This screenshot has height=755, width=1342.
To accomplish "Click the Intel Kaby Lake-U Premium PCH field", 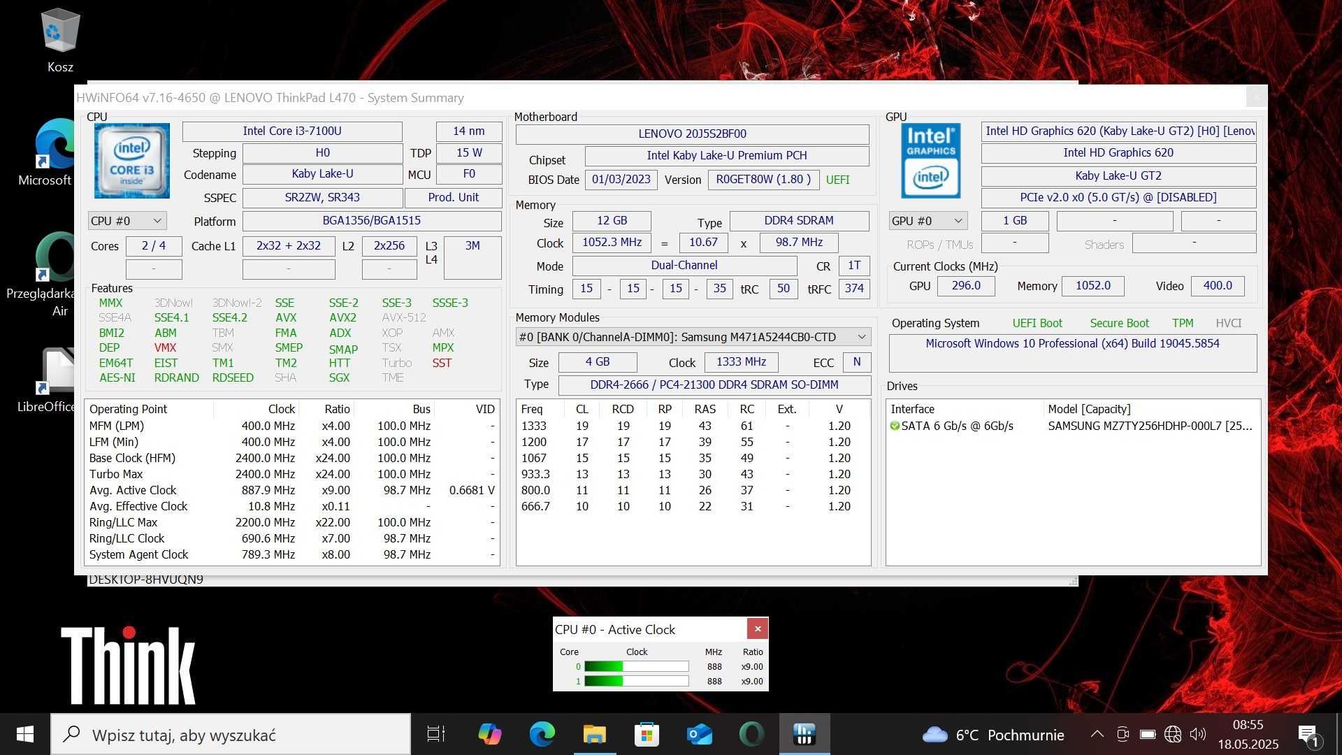I will (x=727, y=155).
